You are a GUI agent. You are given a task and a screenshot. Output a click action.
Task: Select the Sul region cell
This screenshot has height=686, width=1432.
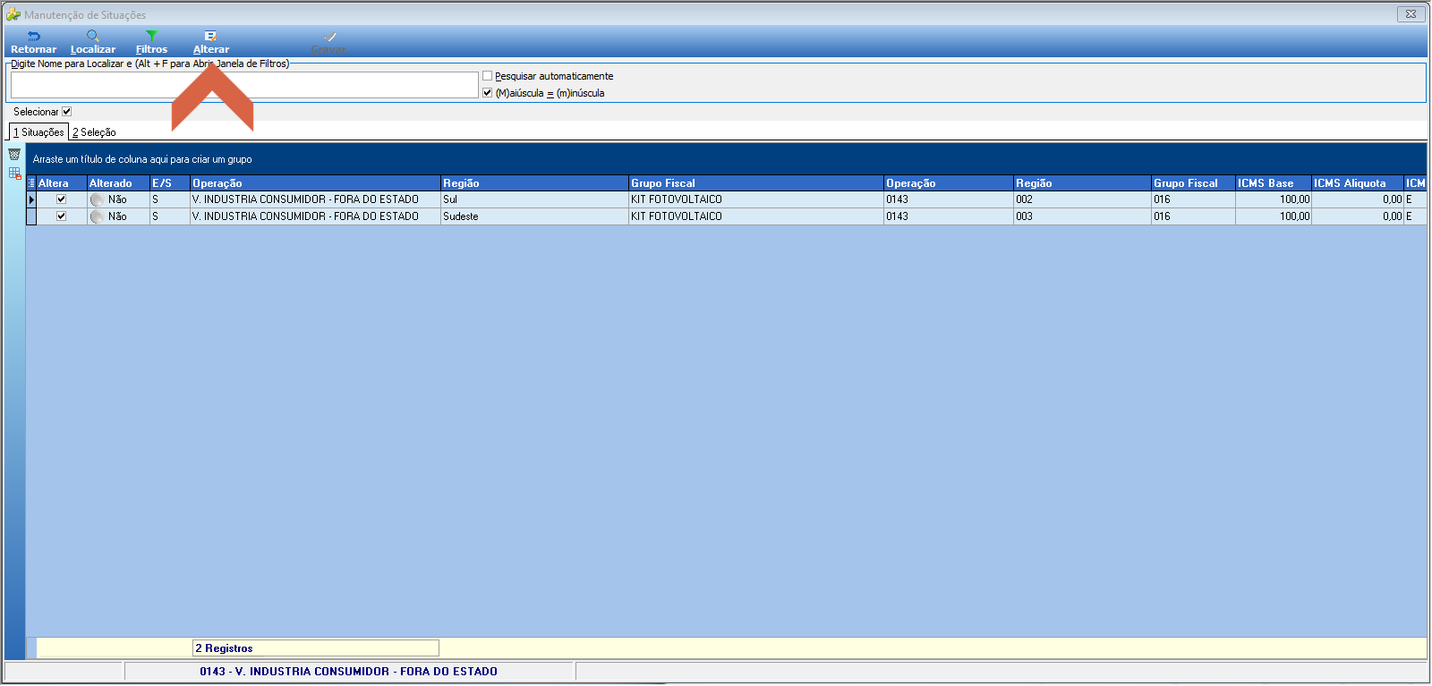(534, 199)
